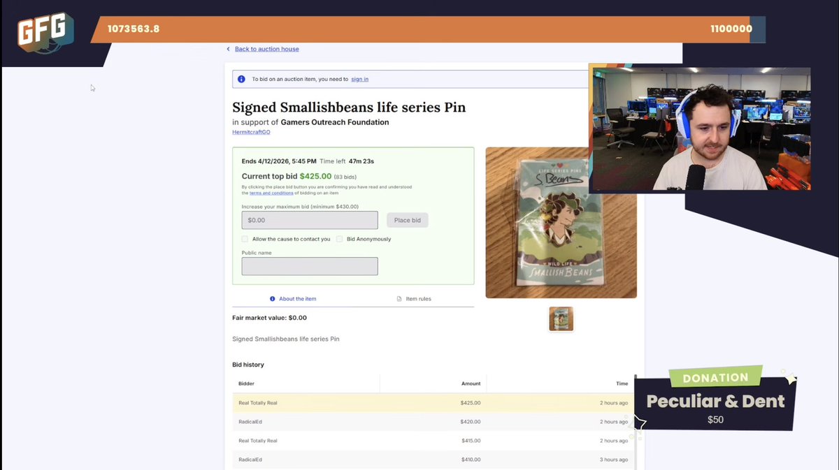
Task: Tick the Bid Anonymously checkbox
Action: click(x=339, y=239)
